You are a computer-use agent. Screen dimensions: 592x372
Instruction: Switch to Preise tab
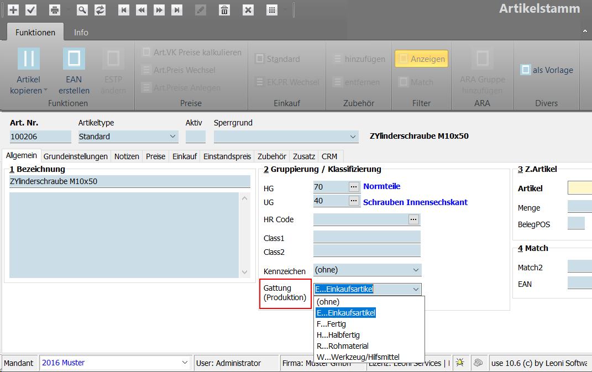tap(155, 156)
